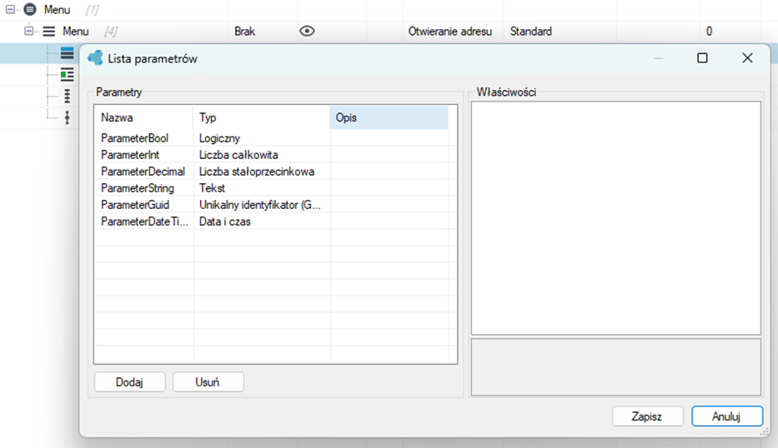The width and height of the screenshot is (778, 448).
Task: Click the Usuń button
Action: click(x=208, y=382)
